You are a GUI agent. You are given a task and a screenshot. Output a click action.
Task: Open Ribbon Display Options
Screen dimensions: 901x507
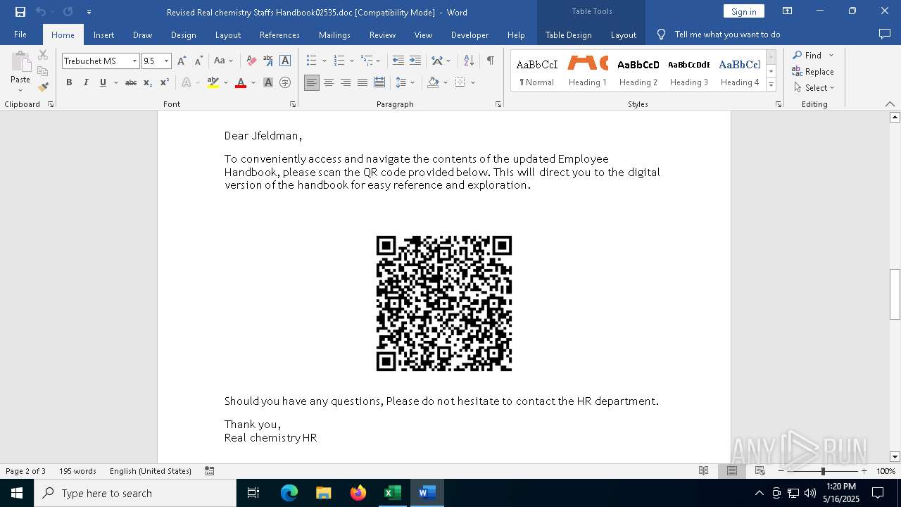point(788,11)
